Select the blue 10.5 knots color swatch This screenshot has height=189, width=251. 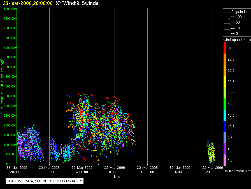(x=225, y=126)
